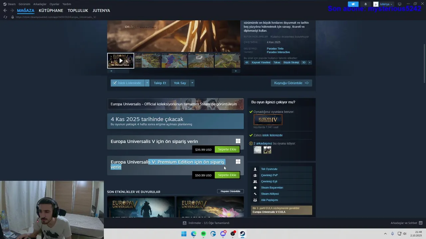Click the Steam Atölyesi feature

tap(282, 194)
